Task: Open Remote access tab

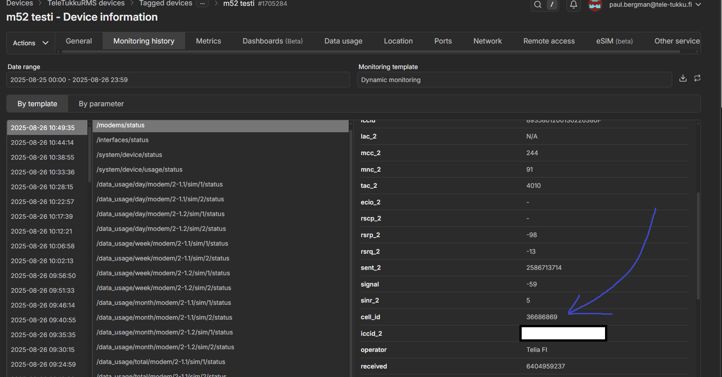Action: [549, 41]
